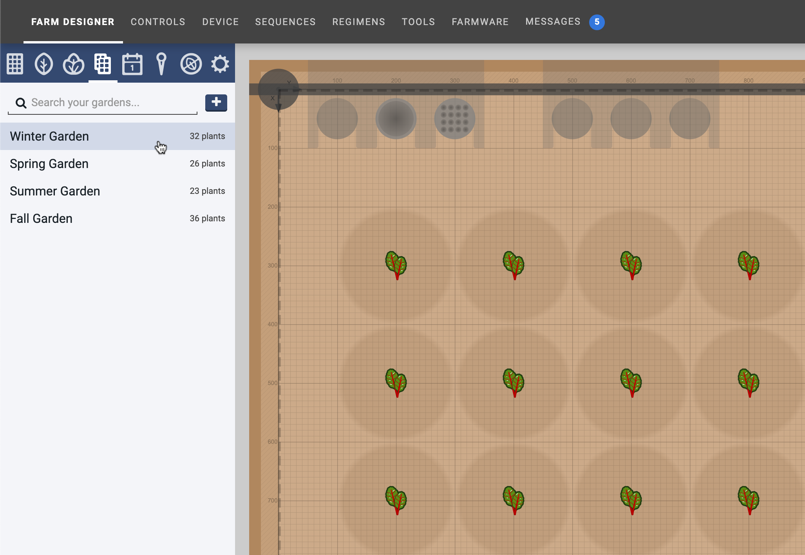
Task: Open the Plants panel leaf icon
Action: tap(44, 64)
